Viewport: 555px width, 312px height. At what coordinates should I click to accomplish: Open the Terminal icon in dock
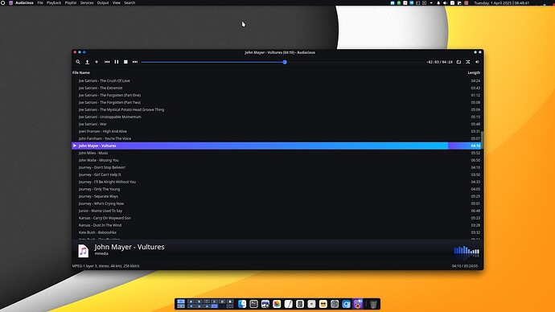253,304
